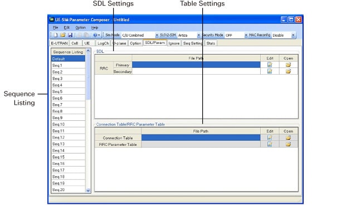Click Open folder icon for Connection Table
Image resolution: width=351 pixels, height=215 pixels.
pos(289,138)
